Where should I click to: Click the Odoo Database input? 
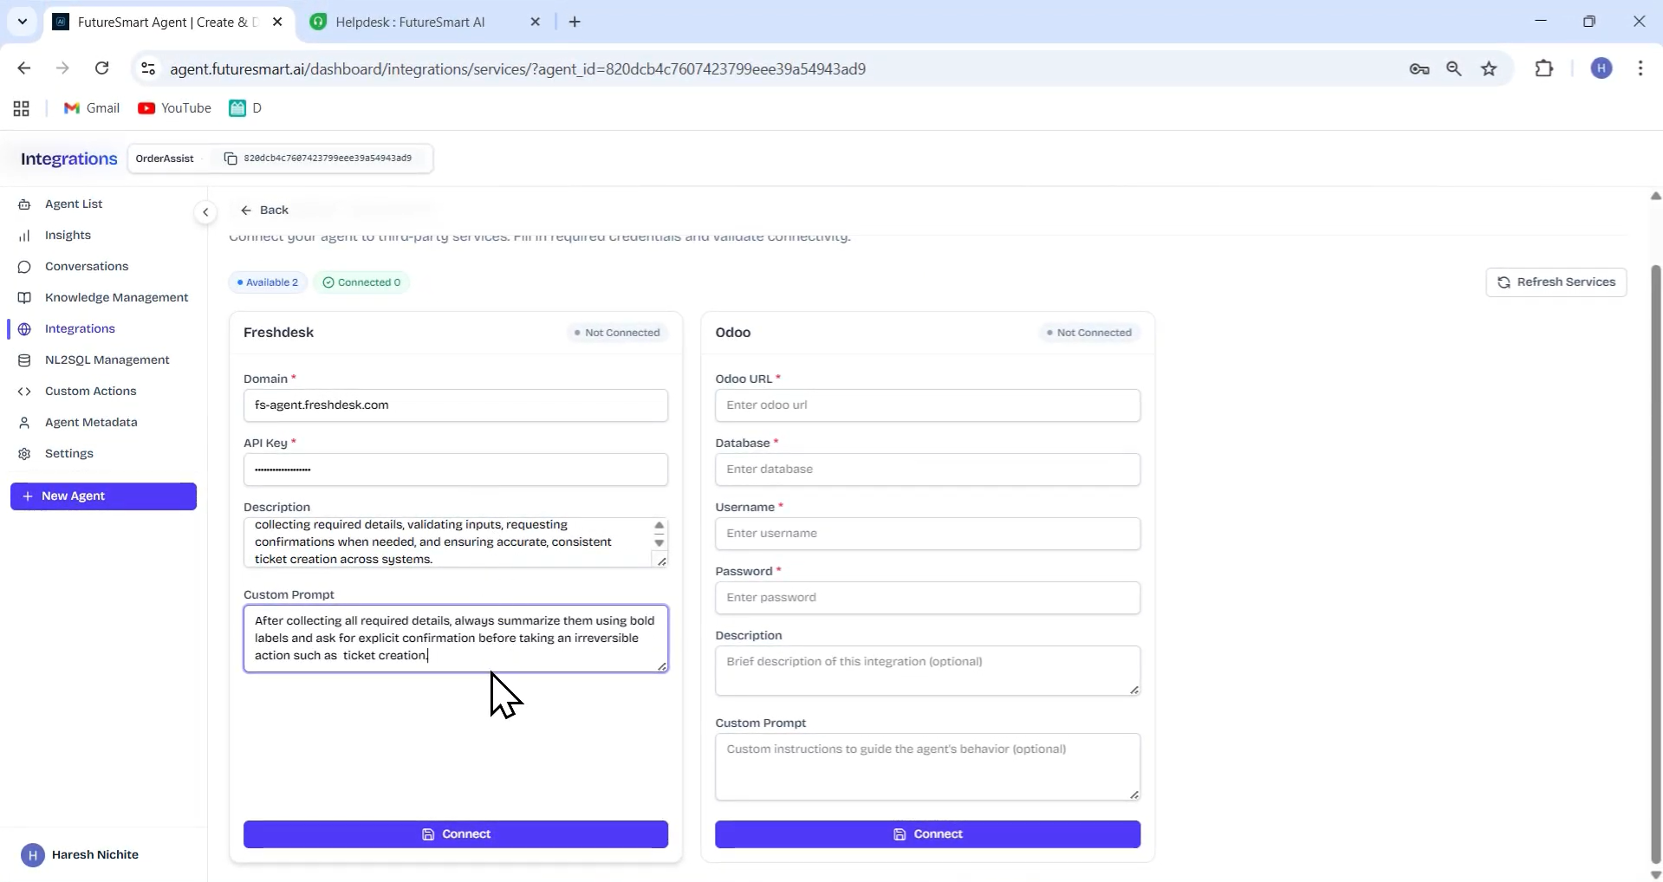coord(927,470)
